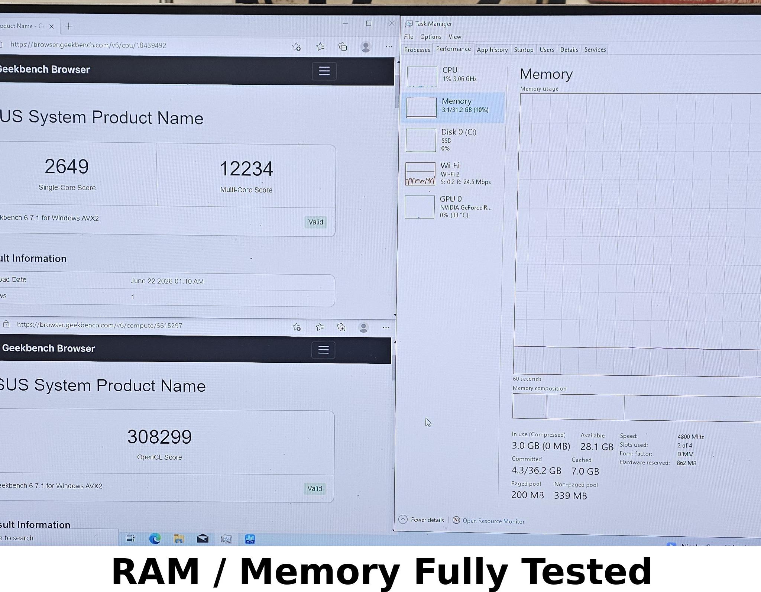Add page to favorites in top browser
Viewport: 761px width, 592px height.
tap(296, 47)
